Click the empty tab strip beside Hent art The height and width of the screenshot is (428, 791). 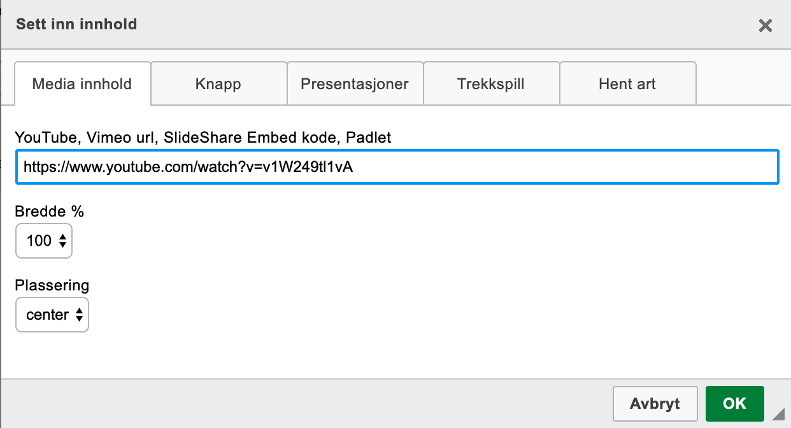(x=742, y=83)
